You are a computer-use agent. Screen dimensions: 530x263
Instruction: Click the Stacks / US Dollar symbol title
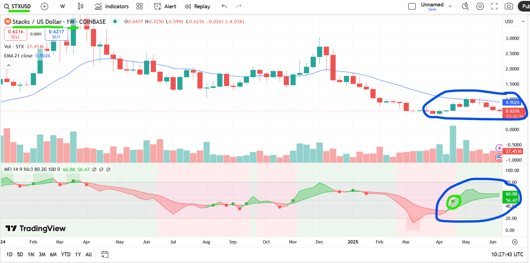pos(38,22)
